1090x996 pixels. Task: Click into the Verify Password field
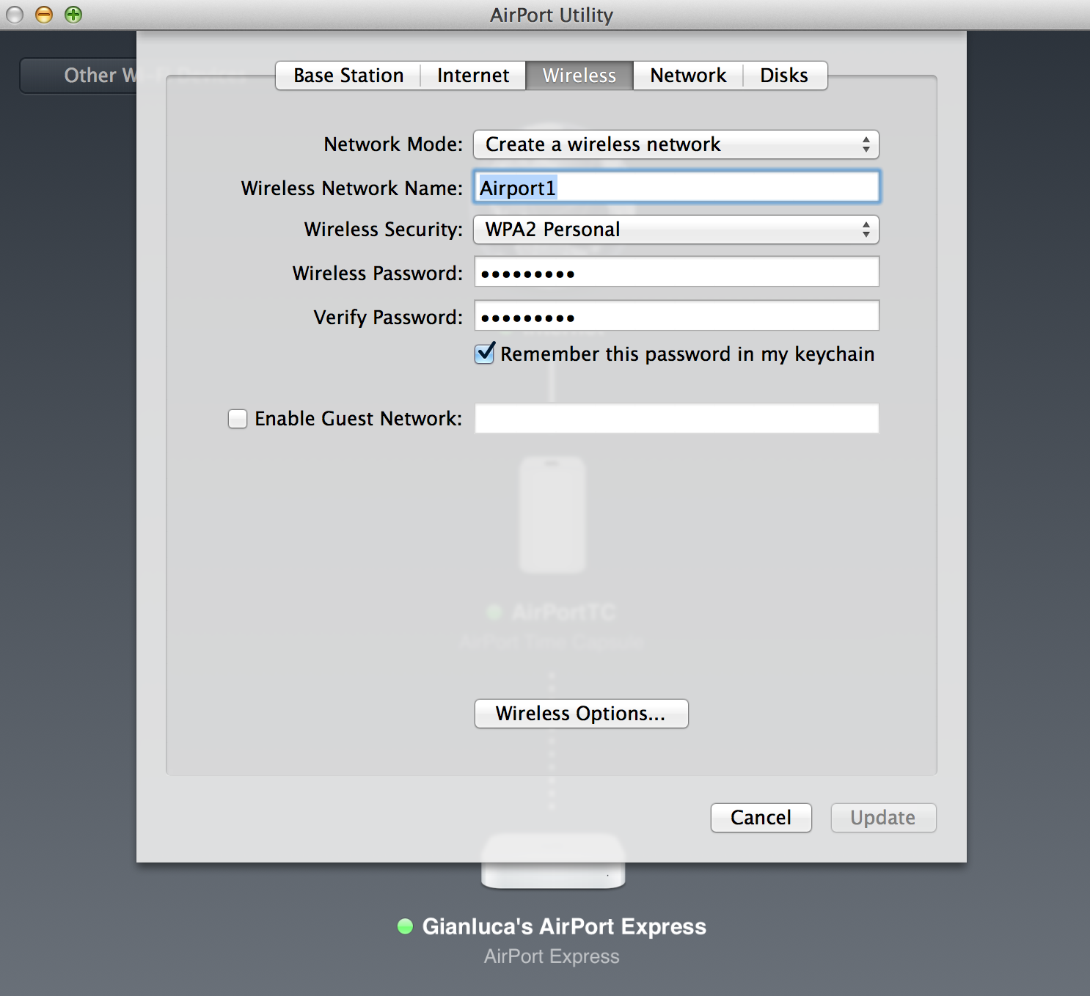(676, 316)
